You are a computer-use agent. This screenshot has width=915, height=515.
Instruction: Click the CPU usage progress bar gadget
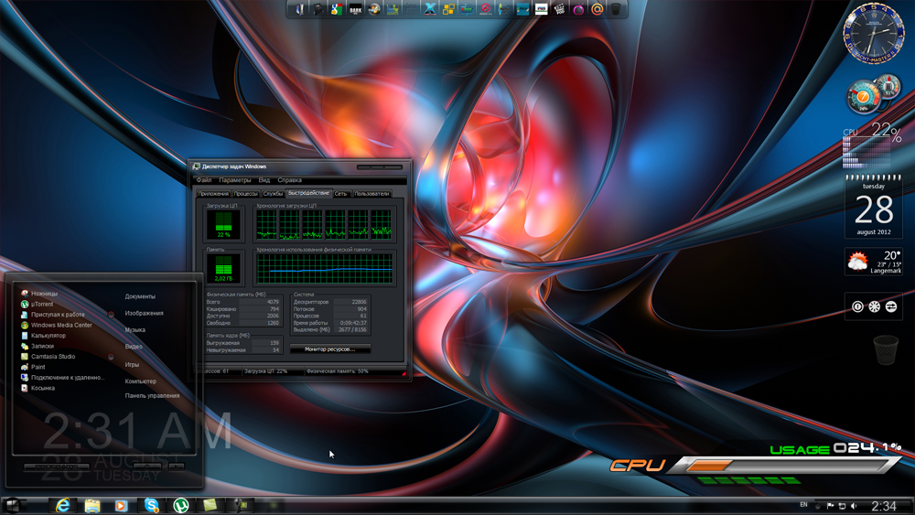[x=785, y=465]
